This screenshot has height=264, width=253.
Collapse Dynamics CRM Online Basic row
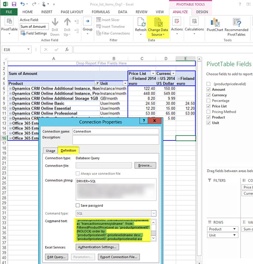10,103
